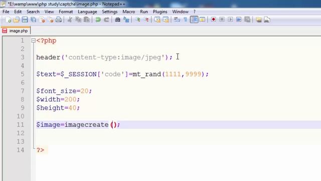
Task: Click the green Undo arrow icon
Action: [x=98, y=20]
